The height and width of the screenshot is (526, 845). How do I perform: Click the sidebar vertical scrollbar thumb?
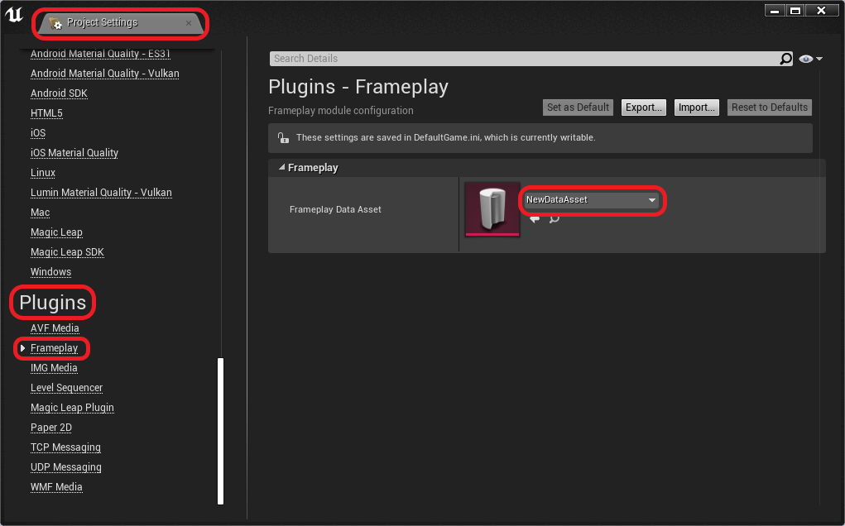click(220, 431)
